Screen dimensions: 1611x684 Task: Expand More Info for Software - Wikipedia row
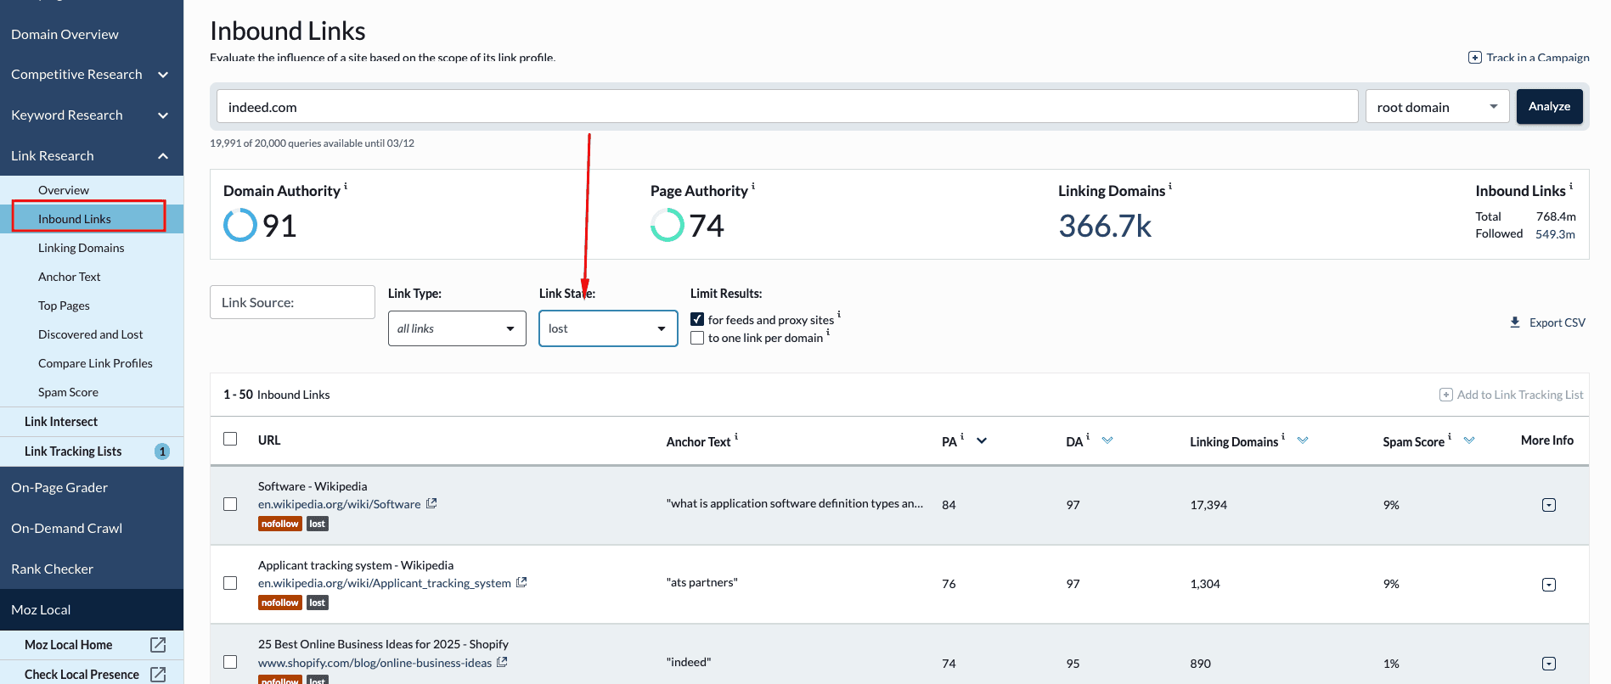tap(1548, 505)
